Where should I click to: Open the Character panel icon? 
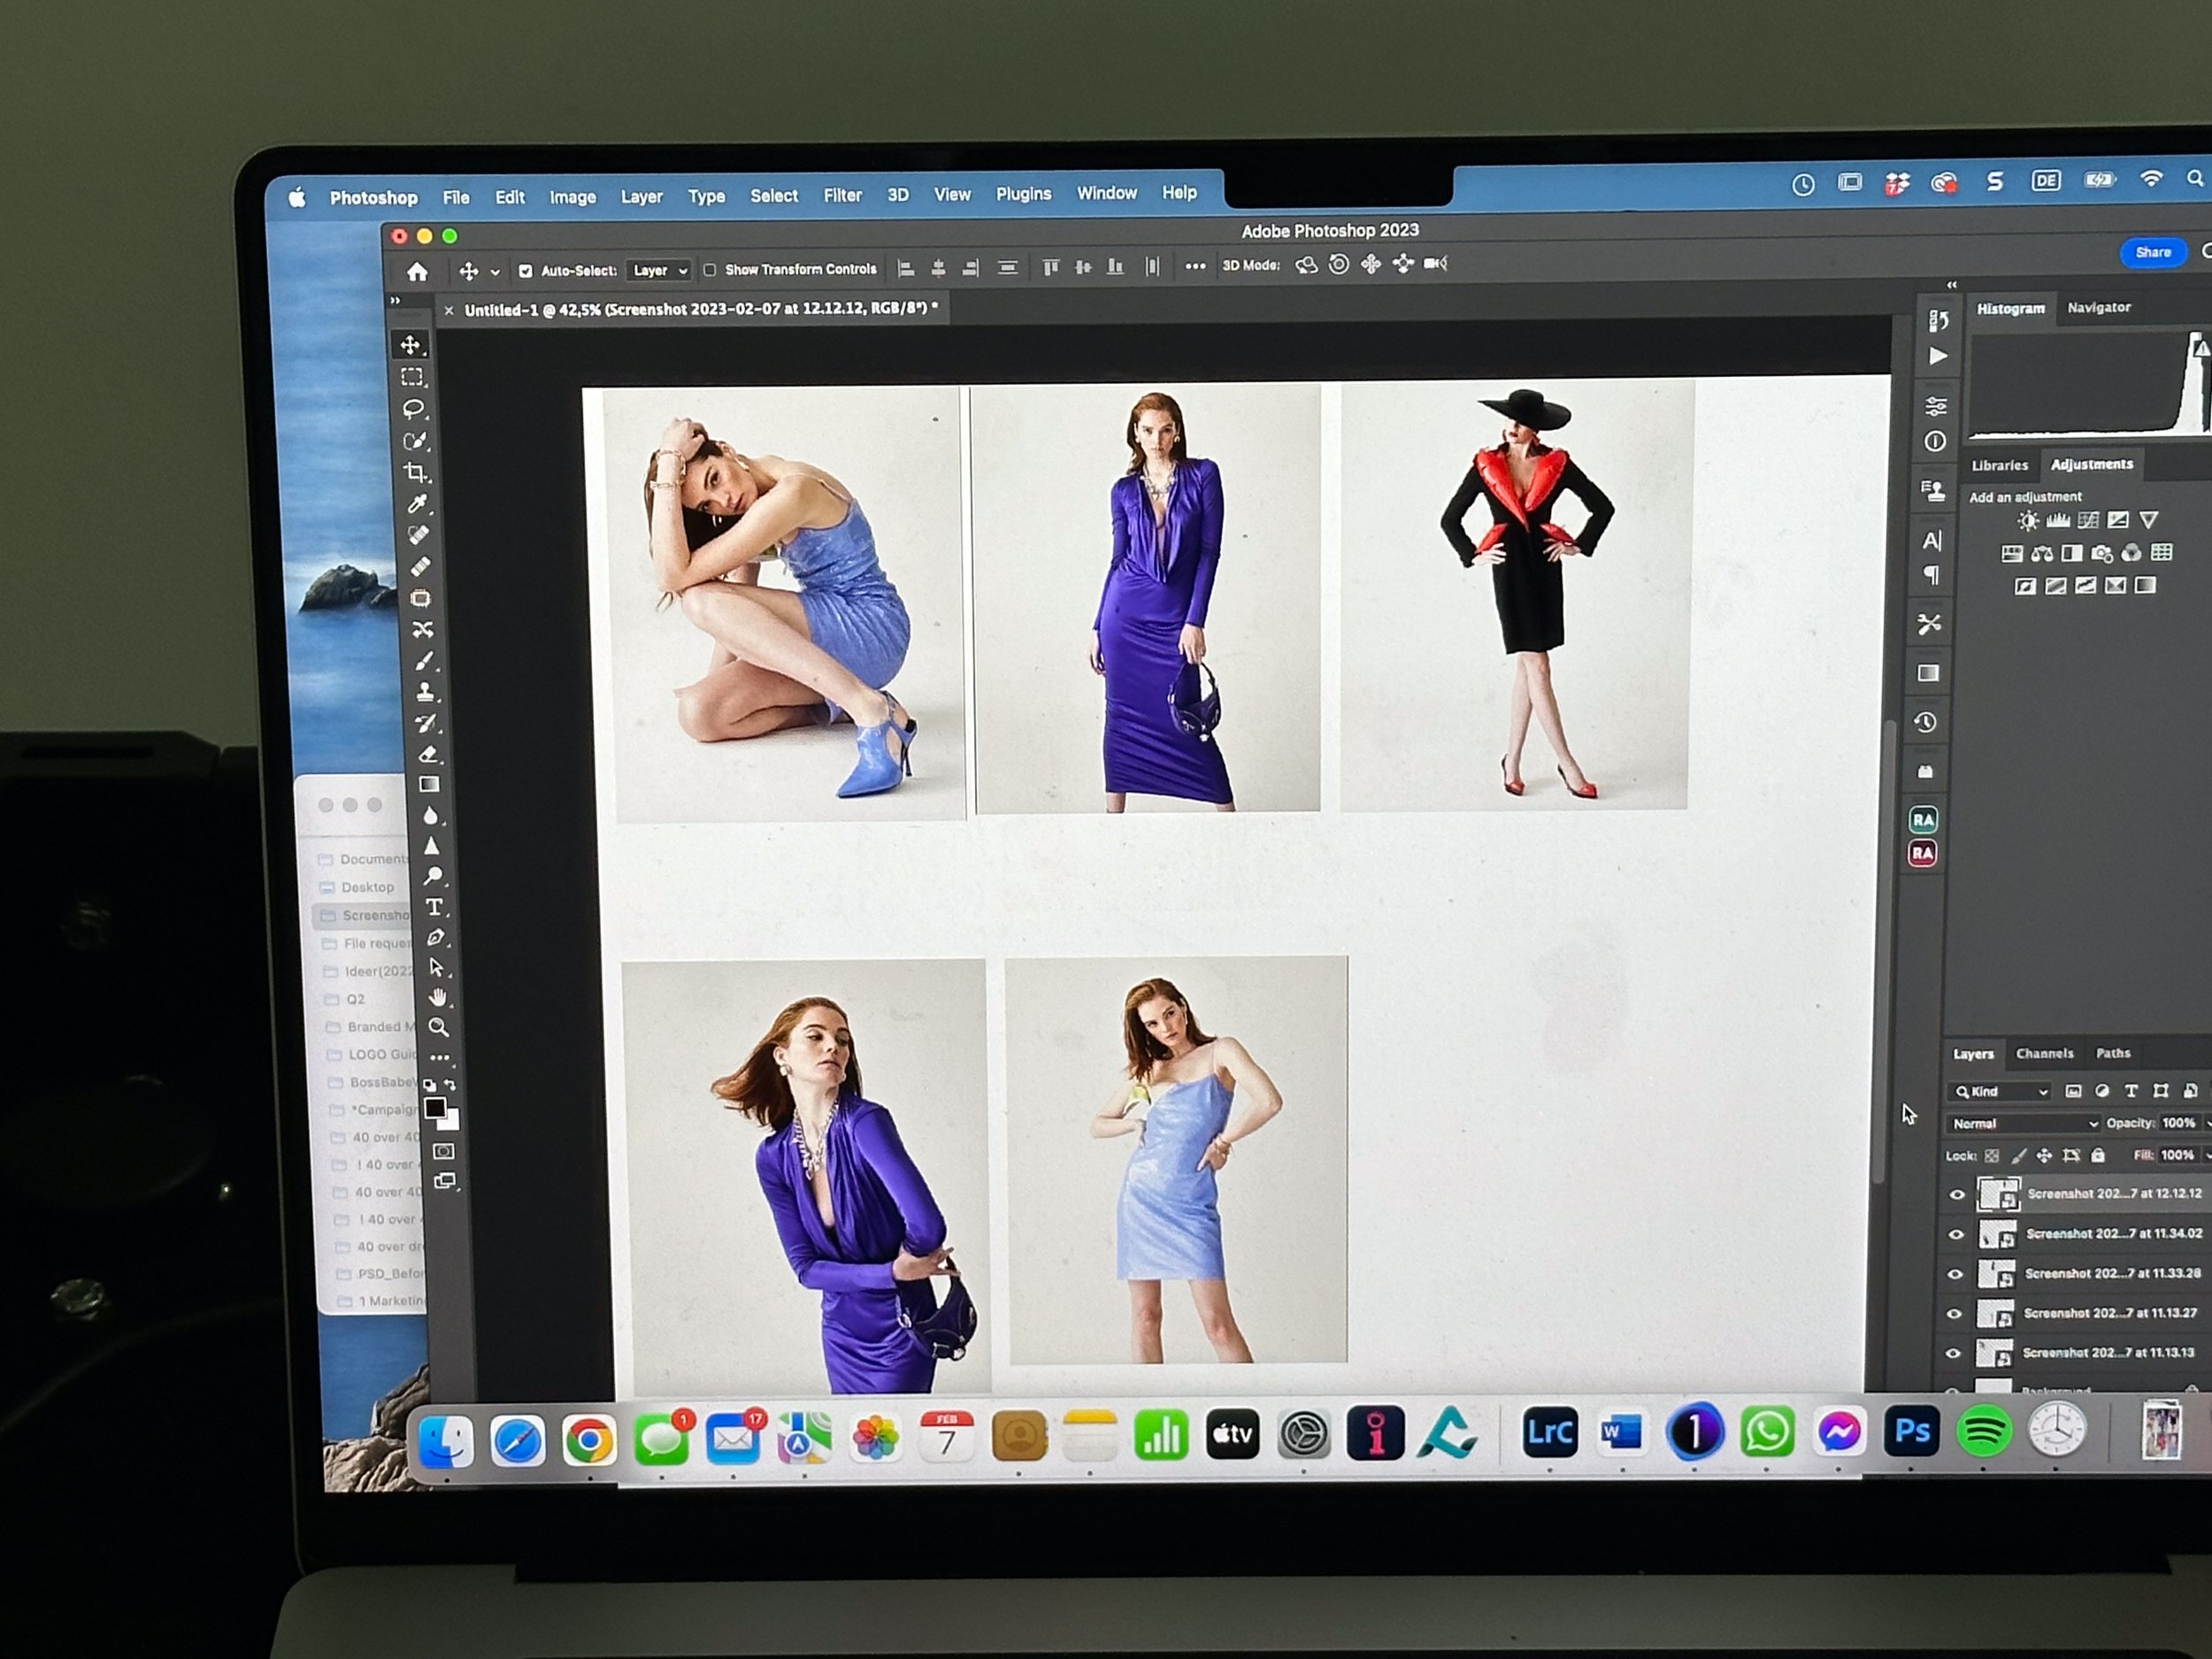[1932, 541]
